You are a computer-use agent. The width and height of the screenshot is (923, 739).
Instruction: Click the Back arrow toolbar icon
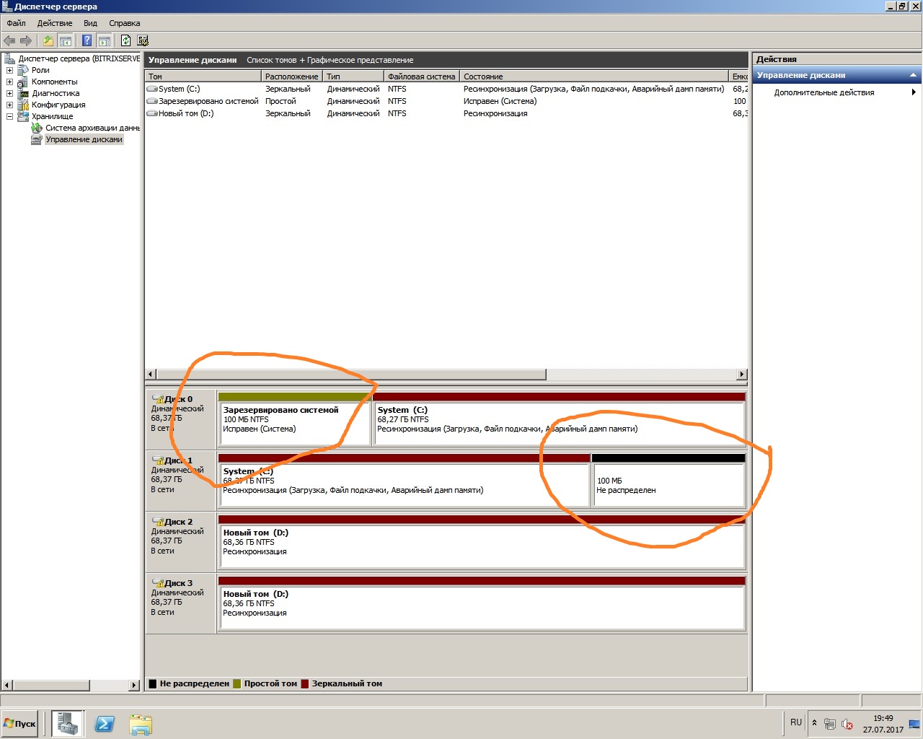point(9,40)
